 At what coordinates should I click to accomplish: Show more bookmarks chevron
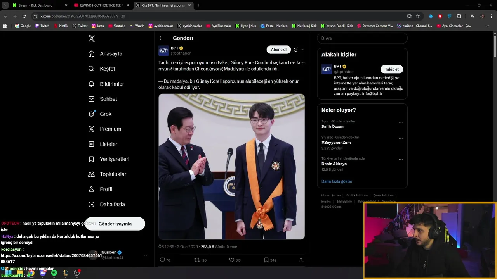[488, 26]
